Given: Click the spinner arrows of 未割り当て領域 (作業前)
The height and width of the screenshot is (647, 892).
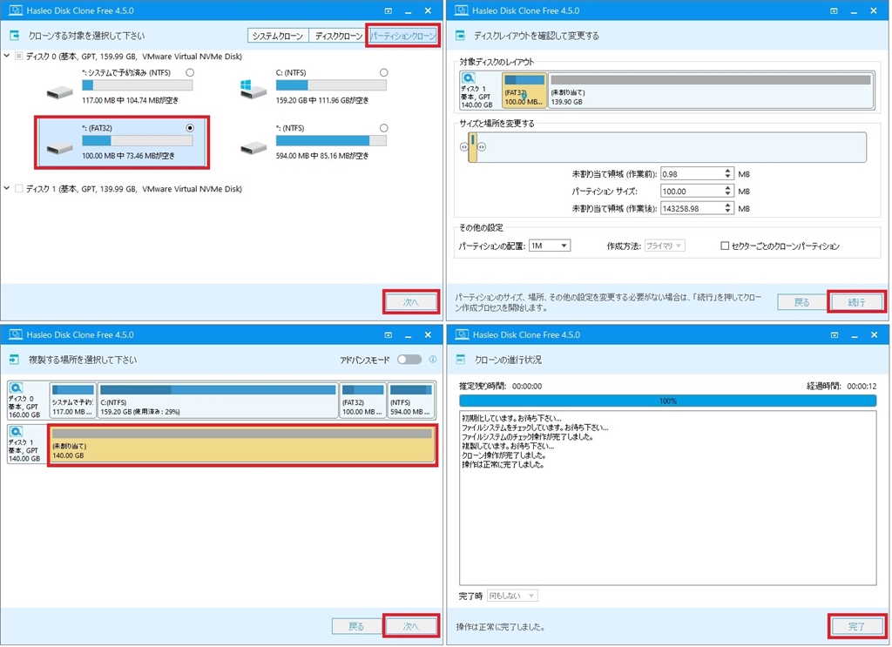Looking at the screenshot, I should [727, 174].
